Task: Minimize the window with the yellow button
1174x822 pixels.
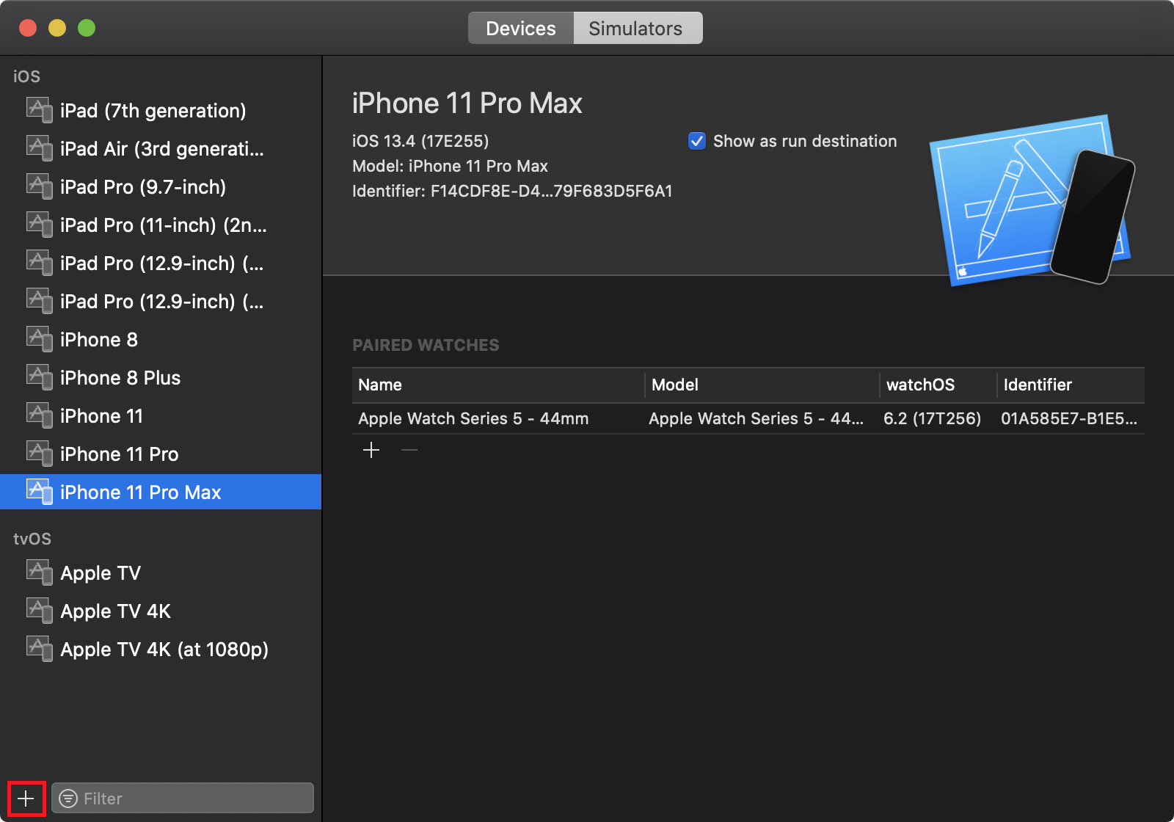Action: [x=57, y=28]
